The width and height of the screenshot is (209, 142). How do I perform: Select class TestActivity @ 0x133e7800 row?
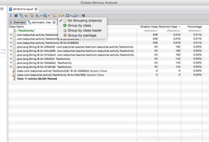click(x=105, y=75)
